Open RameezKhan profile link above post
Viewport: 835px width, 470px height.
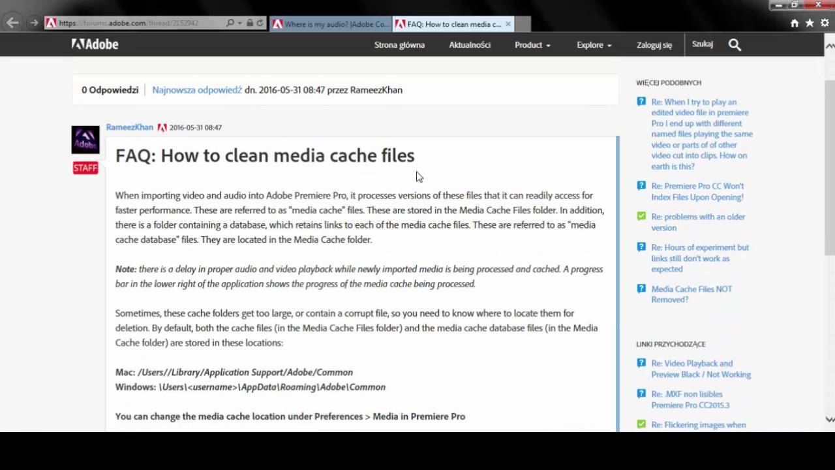[x=130, y=127]
